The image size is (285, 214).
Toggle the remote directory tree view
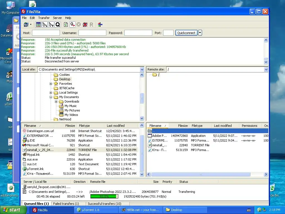pyautogui.click(x=51, y=25)
